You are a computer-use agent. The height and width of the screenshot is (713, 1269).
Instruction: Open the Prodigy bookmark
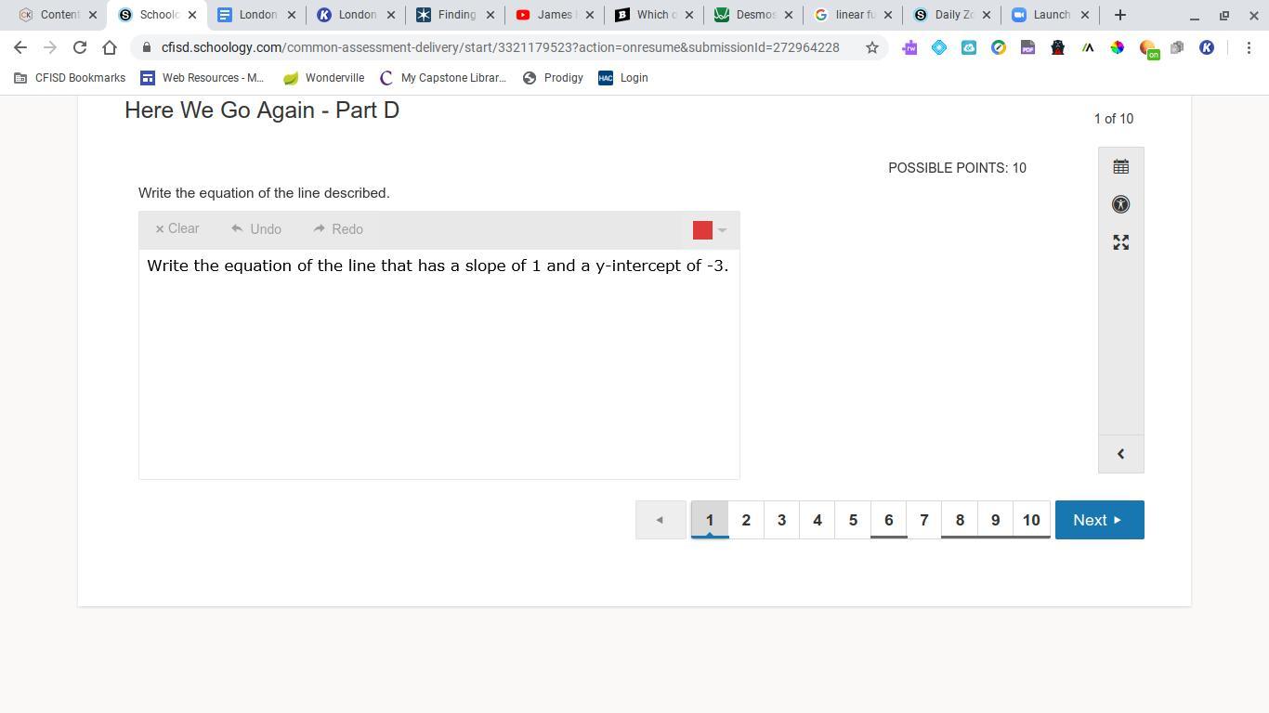[x=553, y=78]
